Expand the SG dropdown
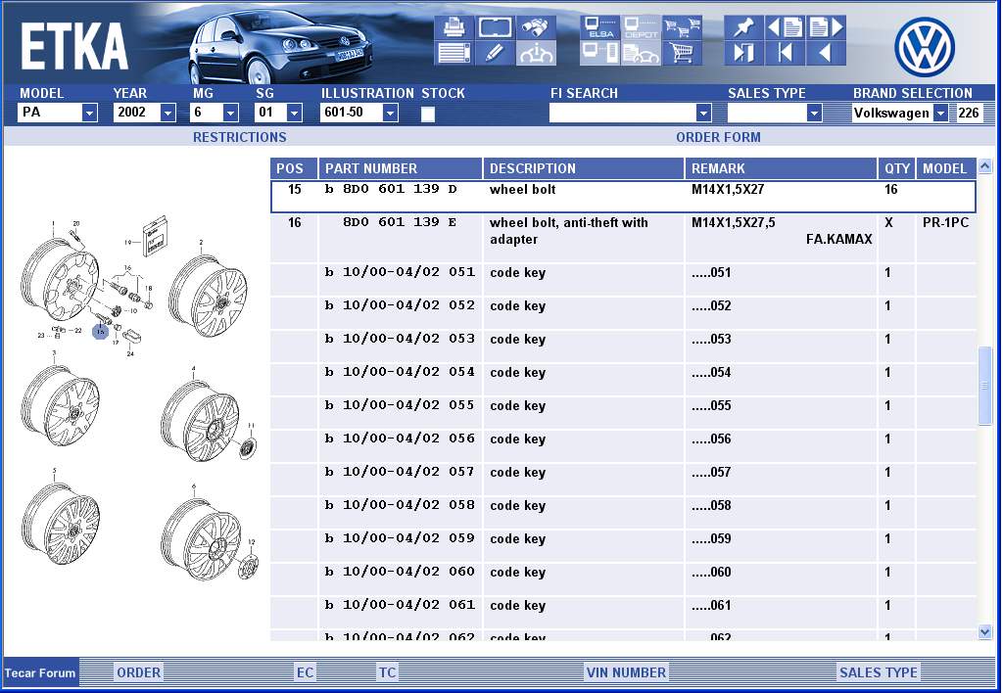 (294, 114)
